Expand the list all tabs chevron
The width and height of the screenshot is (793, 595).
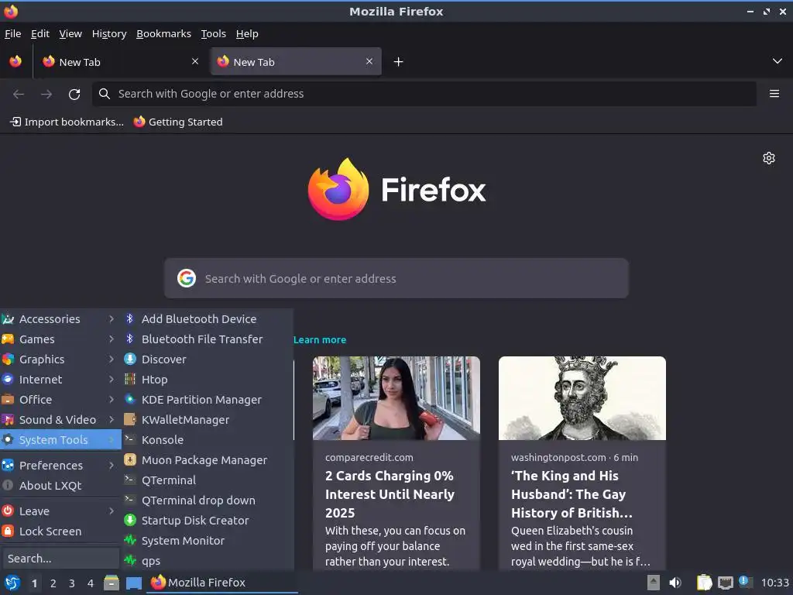click(x=778, y=61)
